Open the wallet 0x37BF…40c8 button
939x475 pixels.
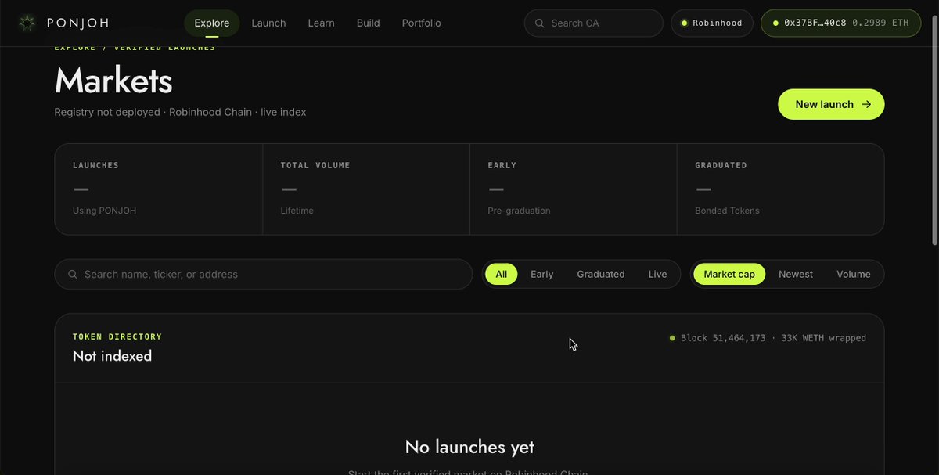pos(841,23)
